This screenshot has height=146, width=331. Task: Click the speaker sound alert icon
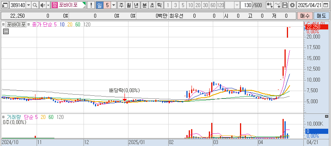[43, 5]
